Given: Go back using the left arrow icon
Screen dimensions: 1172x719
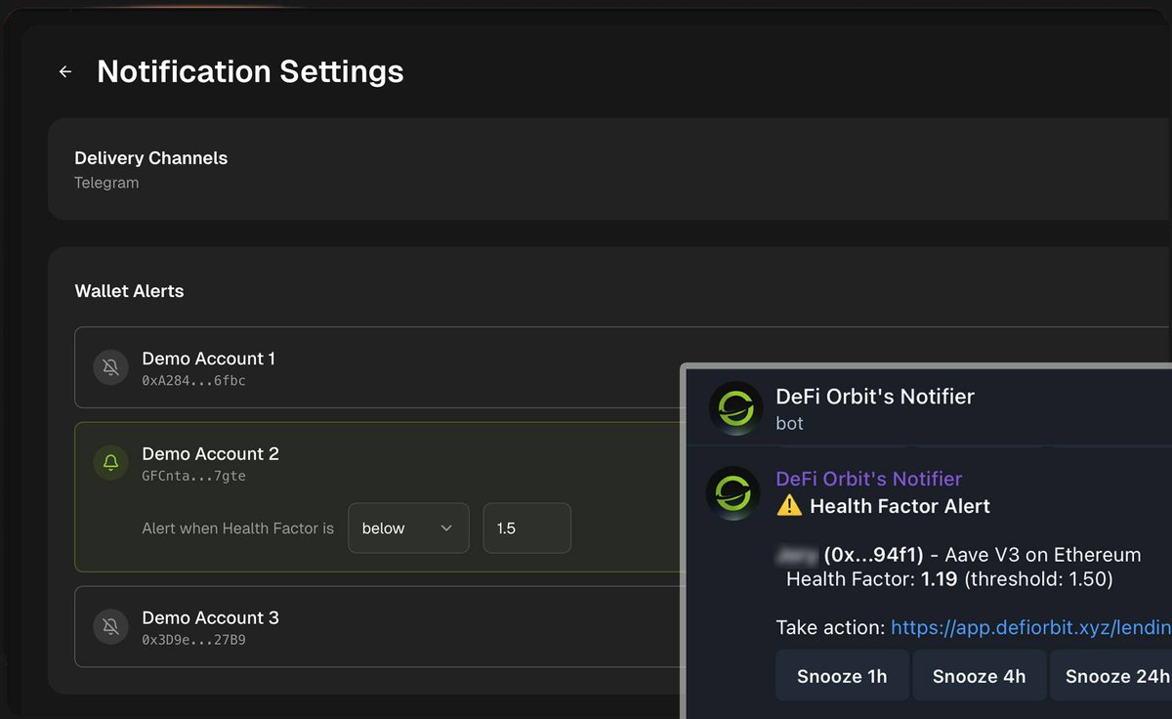Looking at the screenshot, I should (65, 72).
